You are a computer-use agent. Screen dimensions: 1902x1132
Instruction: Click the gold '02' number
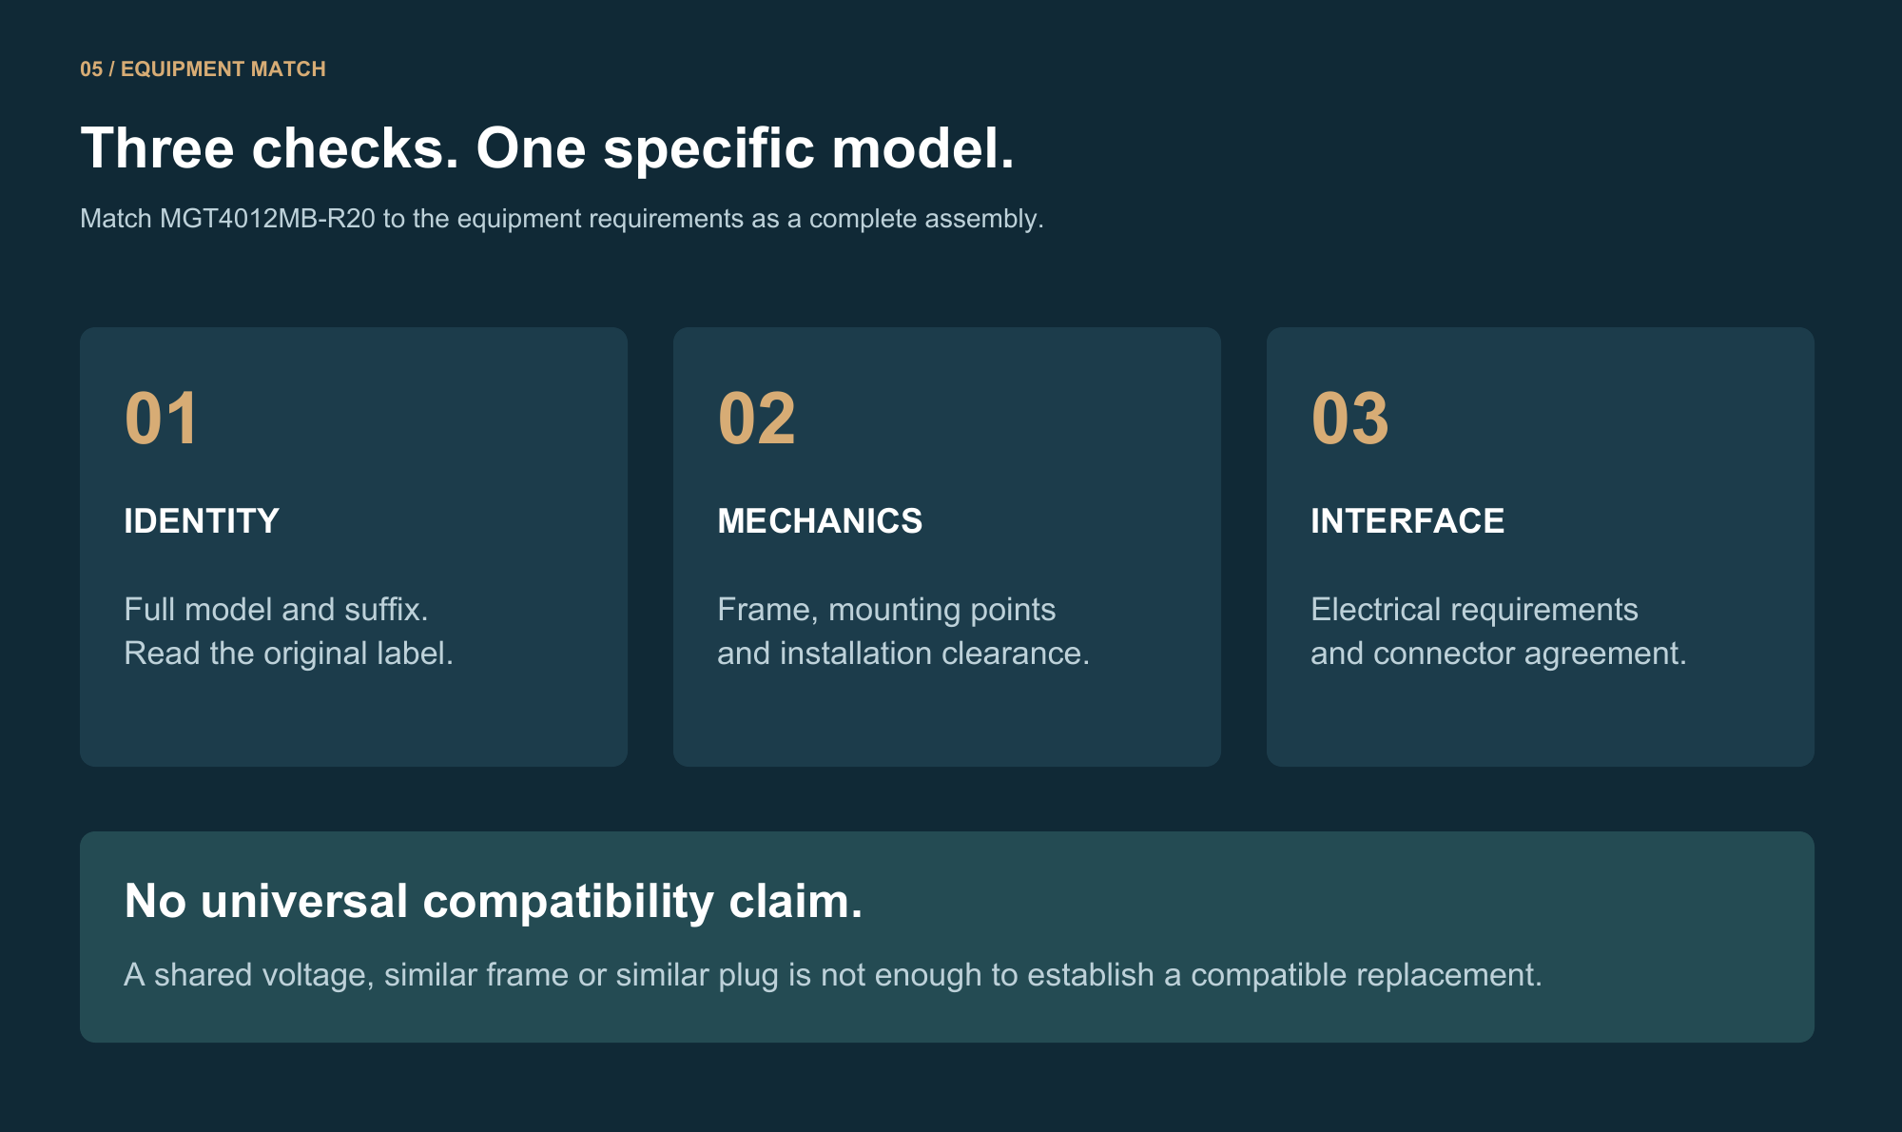point(757,419)
